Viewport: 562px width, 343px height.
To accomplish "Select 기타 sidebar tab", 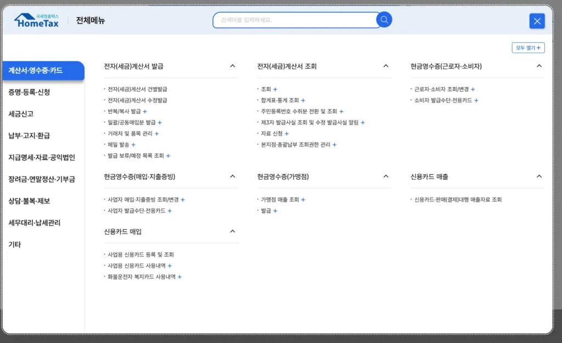I will [x=15, y=245].
